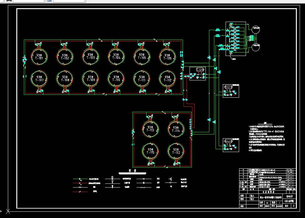Viewport: 305px width, 218px height.
Task: Select the 93# T-113 tank symbol
Action: pos(150,129)
